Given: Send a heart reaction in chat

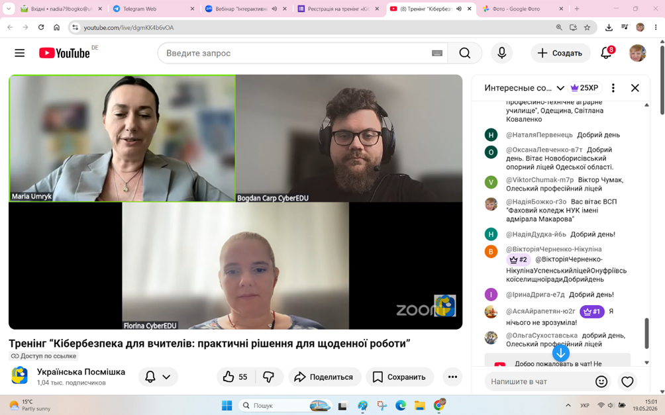Looking at the screenshot, I should click(x=627, y=381).
